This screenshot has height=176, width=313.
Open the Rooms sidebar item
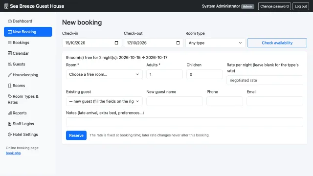coord(28,86)
